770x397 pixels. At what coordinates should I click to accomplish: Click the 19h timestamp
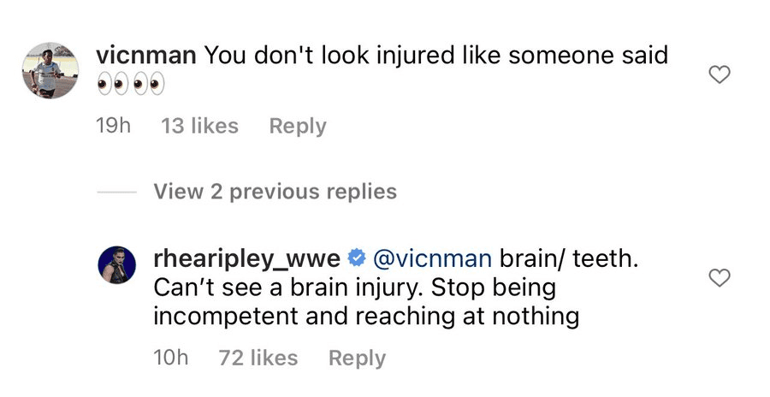(x=115, y=126)
